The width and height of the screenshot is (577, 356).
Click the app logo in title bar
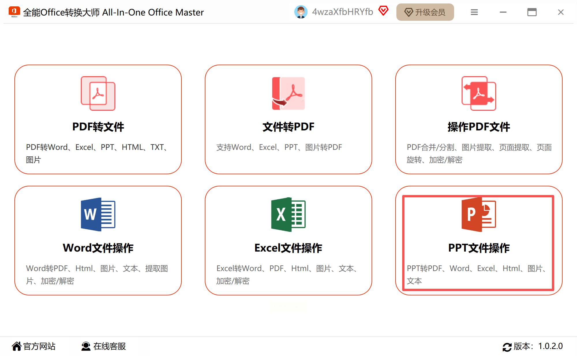pyautogui.click(x=14, y=12)
